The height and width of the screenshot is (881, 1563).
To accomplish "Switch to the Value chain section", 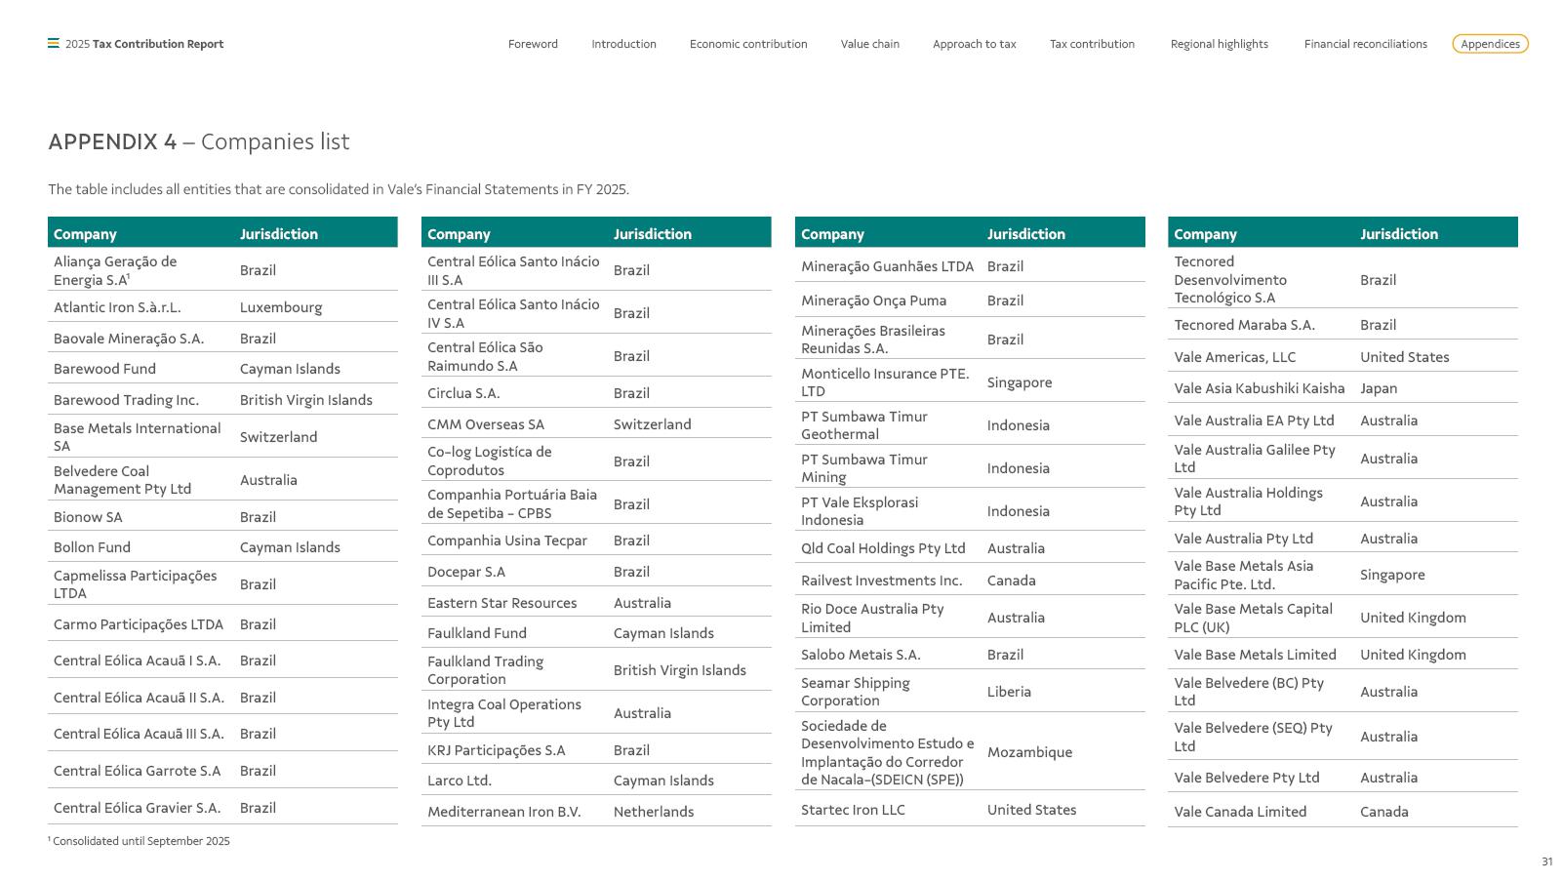I will click(870, 44).
